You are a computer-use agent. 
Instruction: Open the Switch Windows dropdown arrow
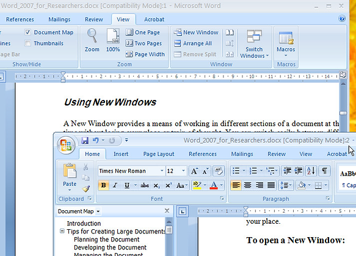[267, 55]
